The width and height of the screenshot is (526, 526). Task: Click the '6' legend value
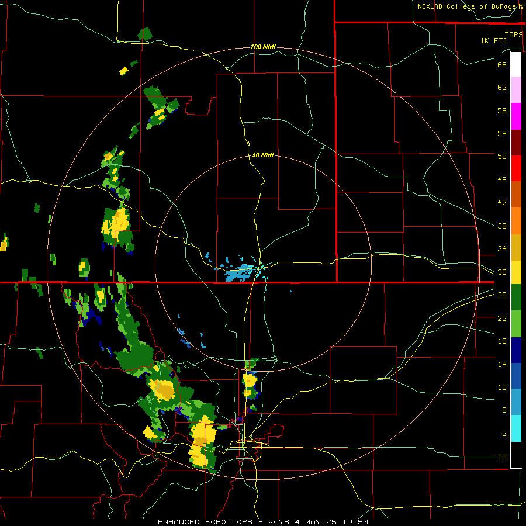pos(504,410)
